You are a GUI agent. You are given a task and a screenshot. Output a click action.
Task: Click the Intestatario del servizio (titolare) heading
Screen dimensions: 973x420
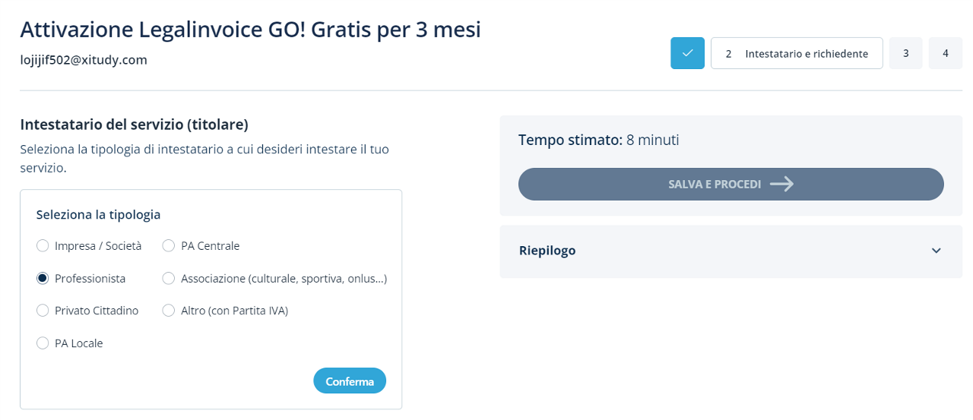(x=134, y=125)
